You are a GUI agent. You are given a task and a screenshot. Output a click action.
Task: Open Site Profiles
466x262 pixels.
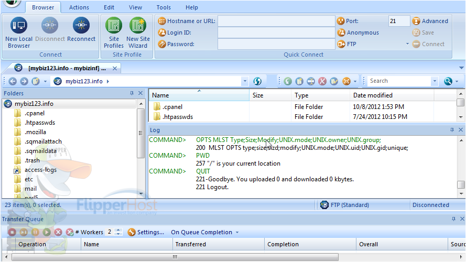[x=114, y=32]
